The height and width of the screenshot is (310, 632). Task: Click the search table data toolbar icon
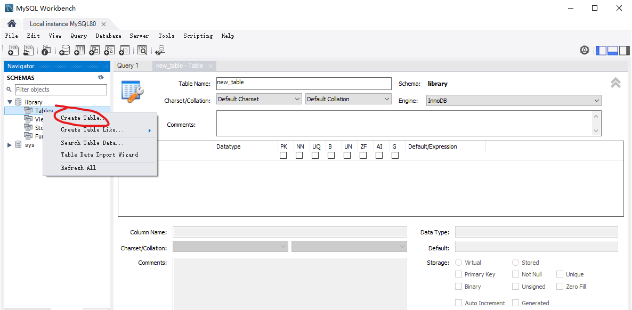[142, 50]
